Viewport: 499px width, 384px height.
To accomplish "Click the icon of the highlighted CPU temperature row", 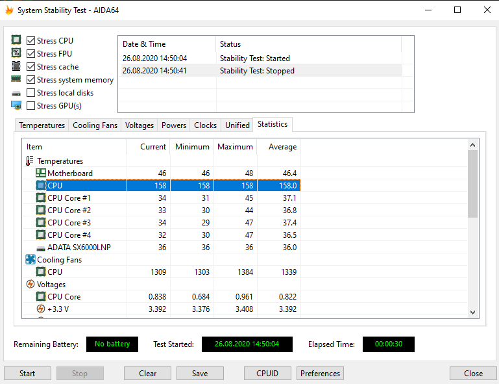I will click(41, 185).
